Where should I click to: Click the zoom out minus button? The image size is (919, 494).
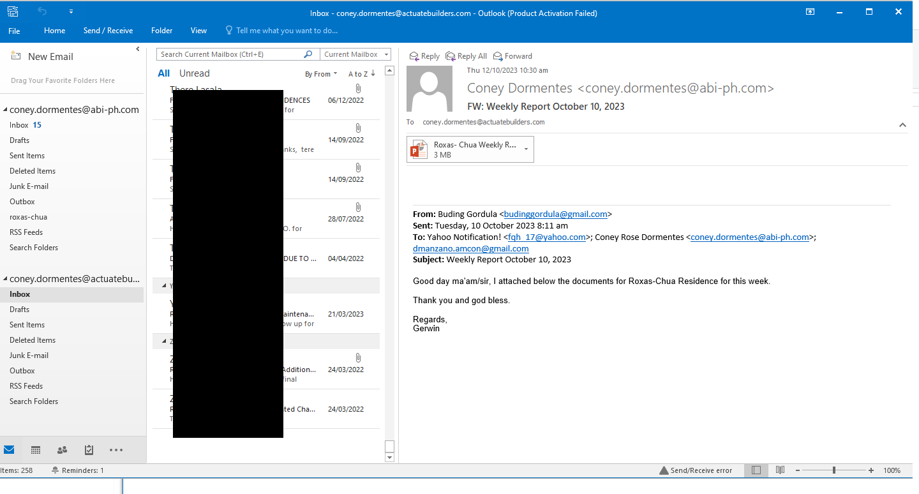point(798,470)
